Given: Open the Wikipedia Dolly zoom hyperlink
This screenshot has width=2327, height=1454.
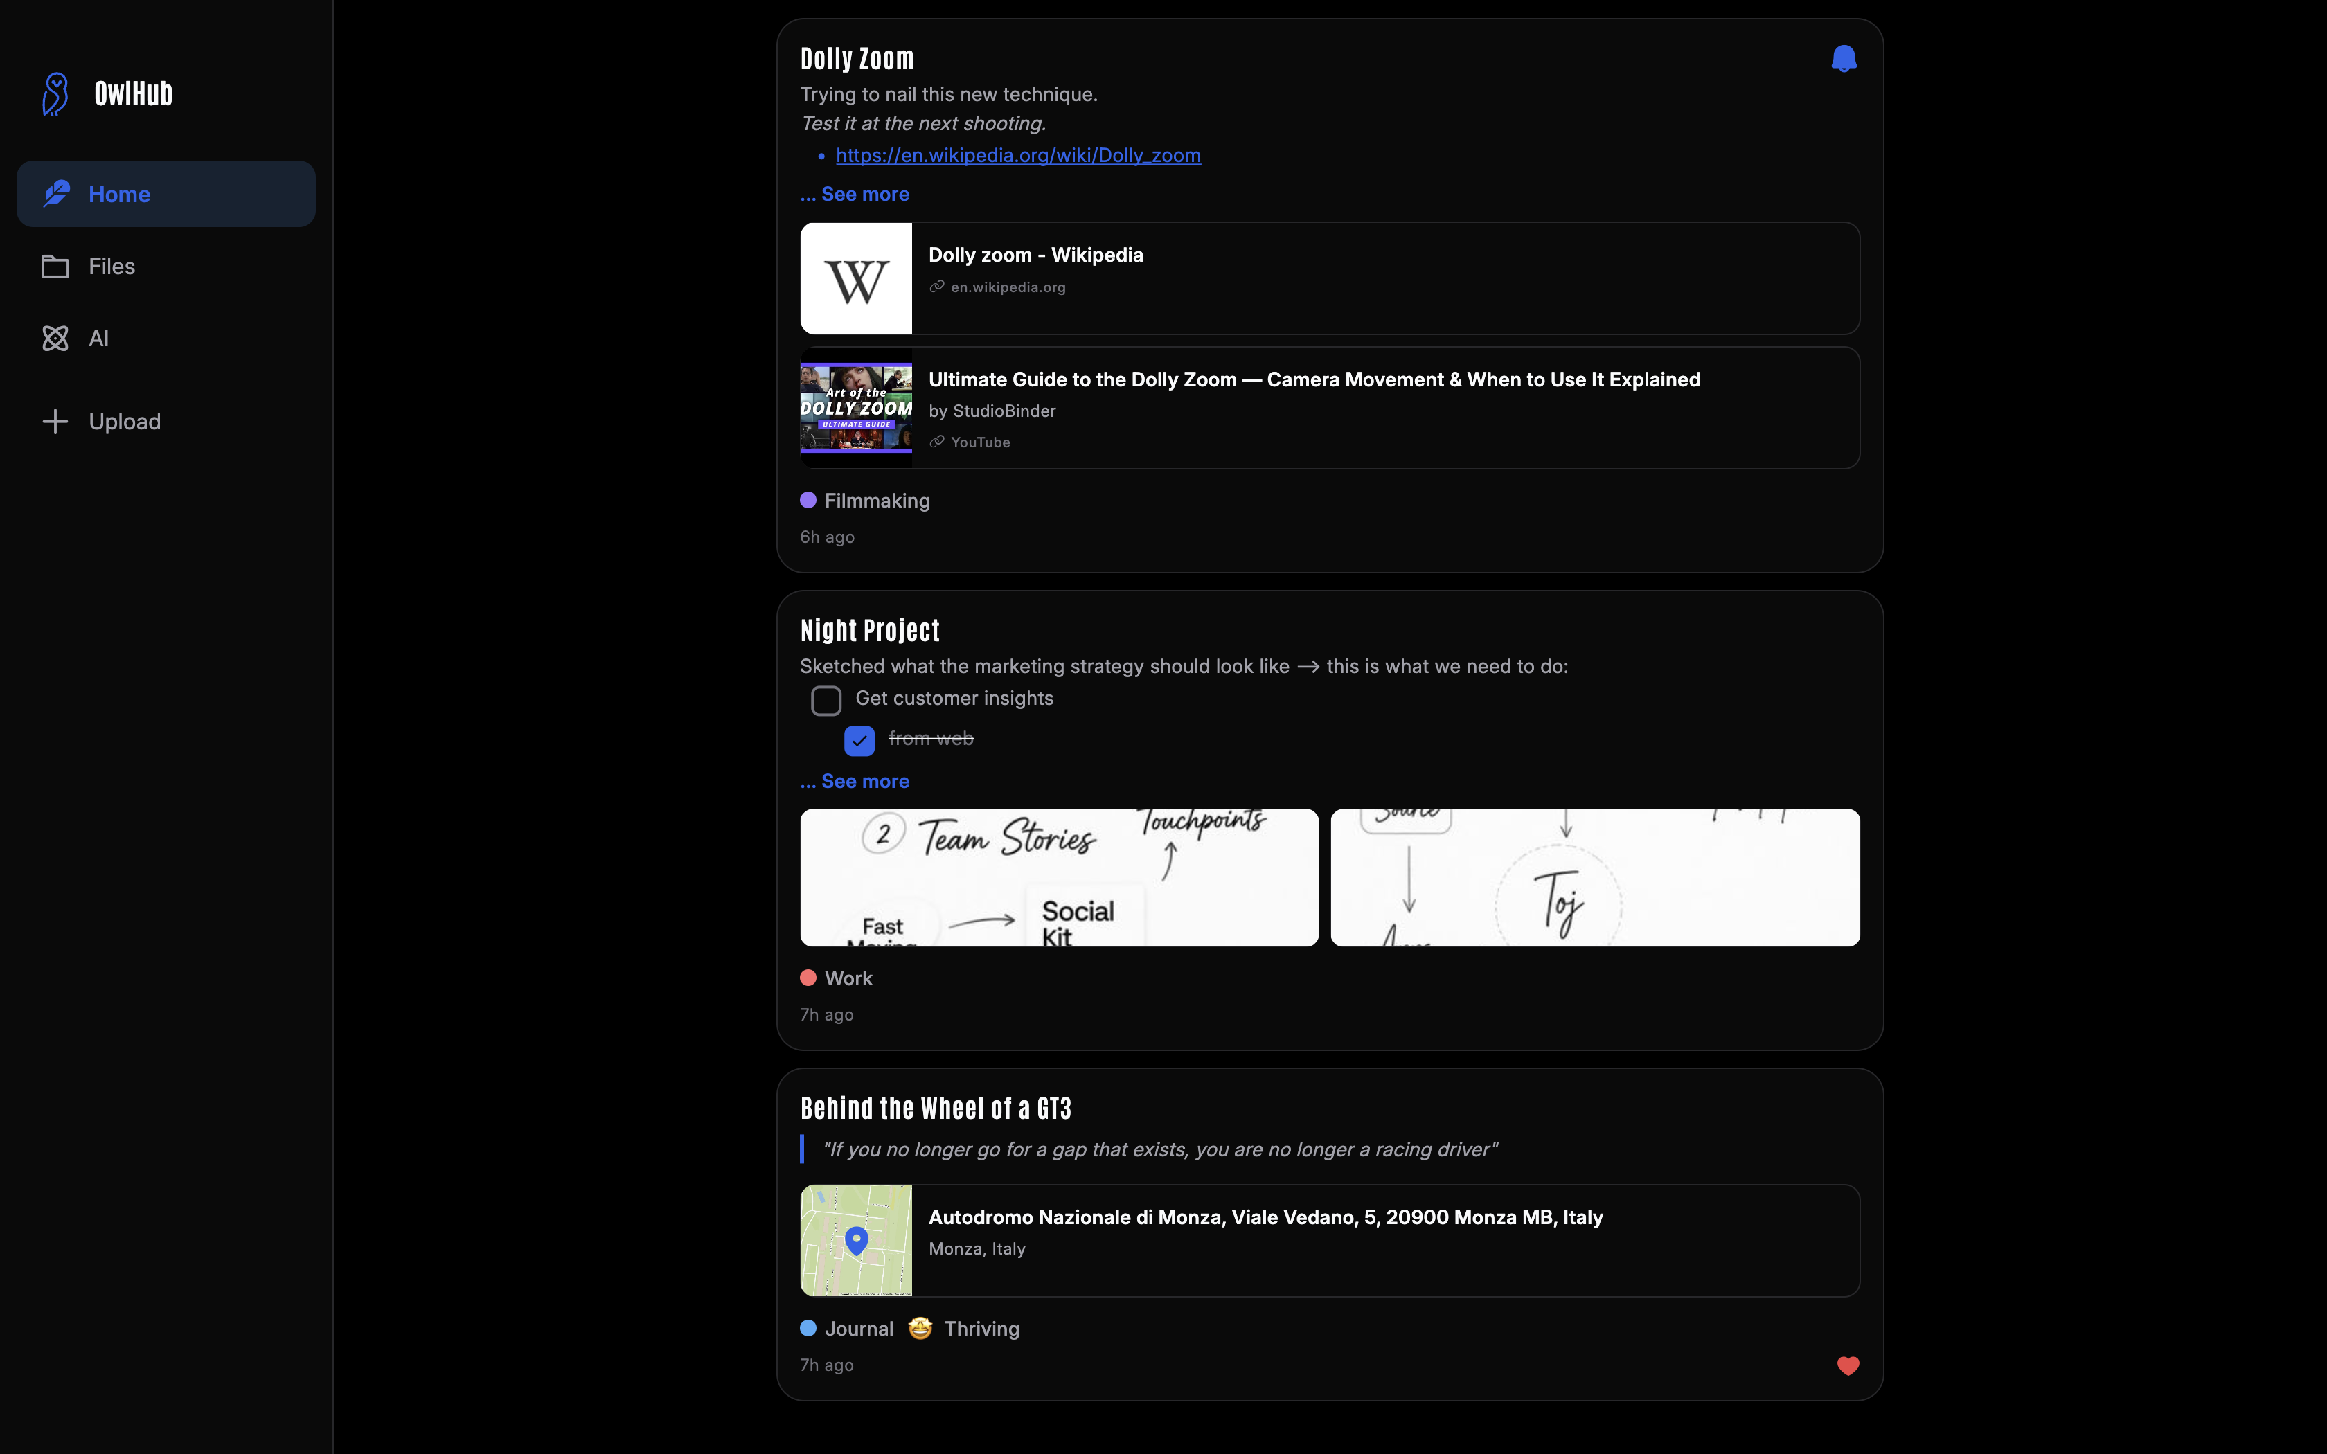Looking at the screenshot, I should pyautogui.click(x=1017, y=155).
